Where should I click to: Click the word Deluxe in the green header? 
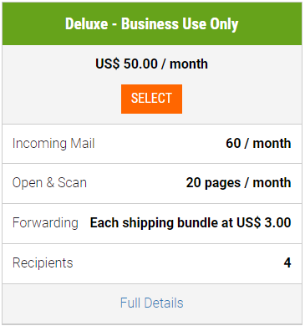(87, 23)
